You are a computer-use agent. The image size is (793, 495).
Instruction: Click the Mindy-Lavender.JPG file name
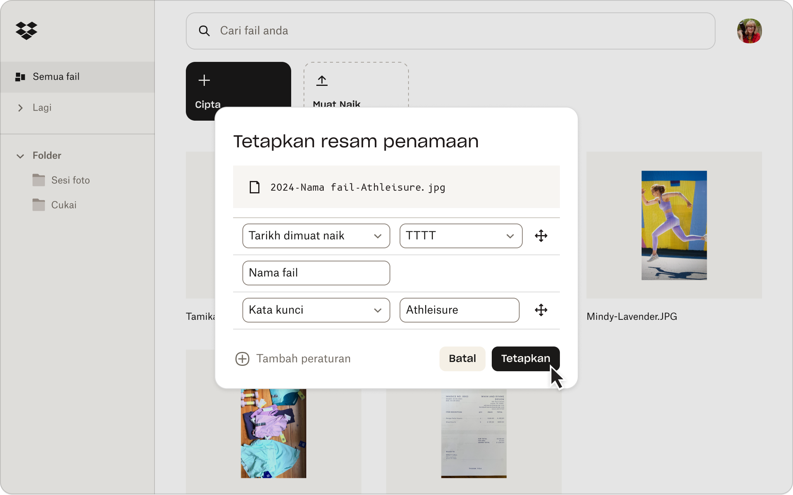[632, 317]
